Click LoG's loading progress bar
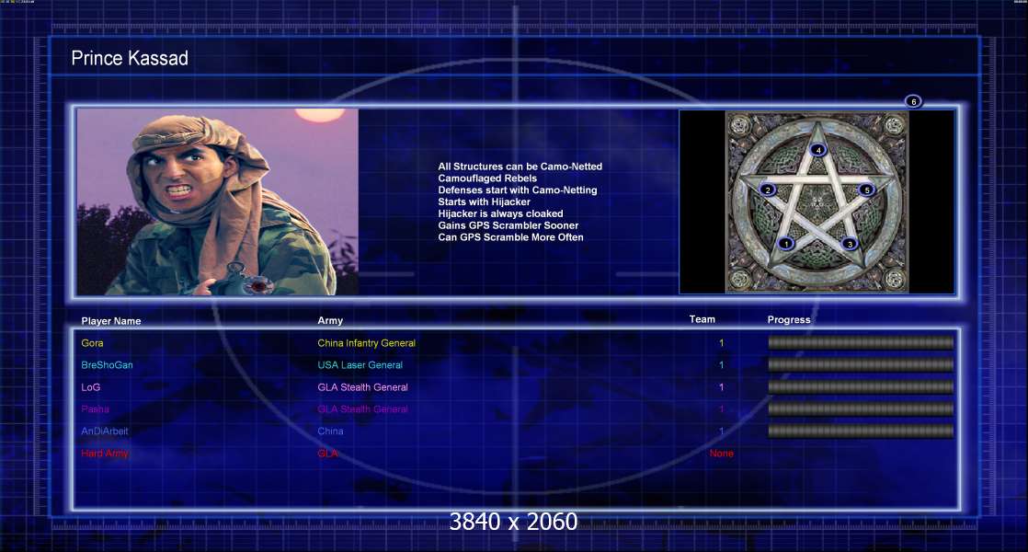This screenshot has height=552, width=1028. click(x=861, y=387)
